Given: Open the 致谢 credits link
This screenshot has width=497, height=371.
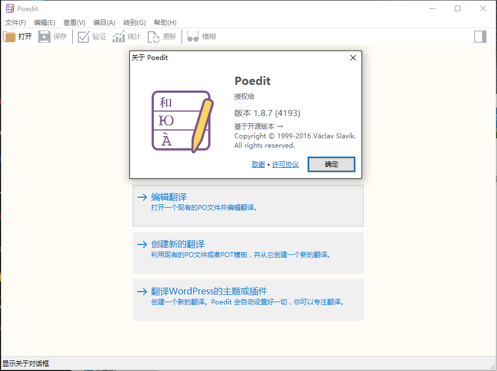Looking at the screenshot, I should click(x=258, y=164).
